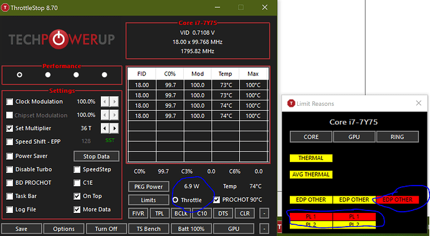Save the ThrottleStop settings
The image size is (430, 236).
(21, 229)
